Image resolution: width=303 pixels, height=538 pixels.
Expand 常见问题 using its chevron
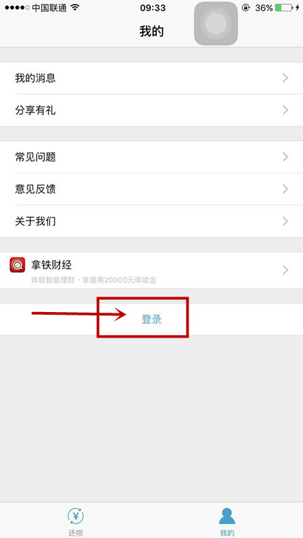click(285, 157)
